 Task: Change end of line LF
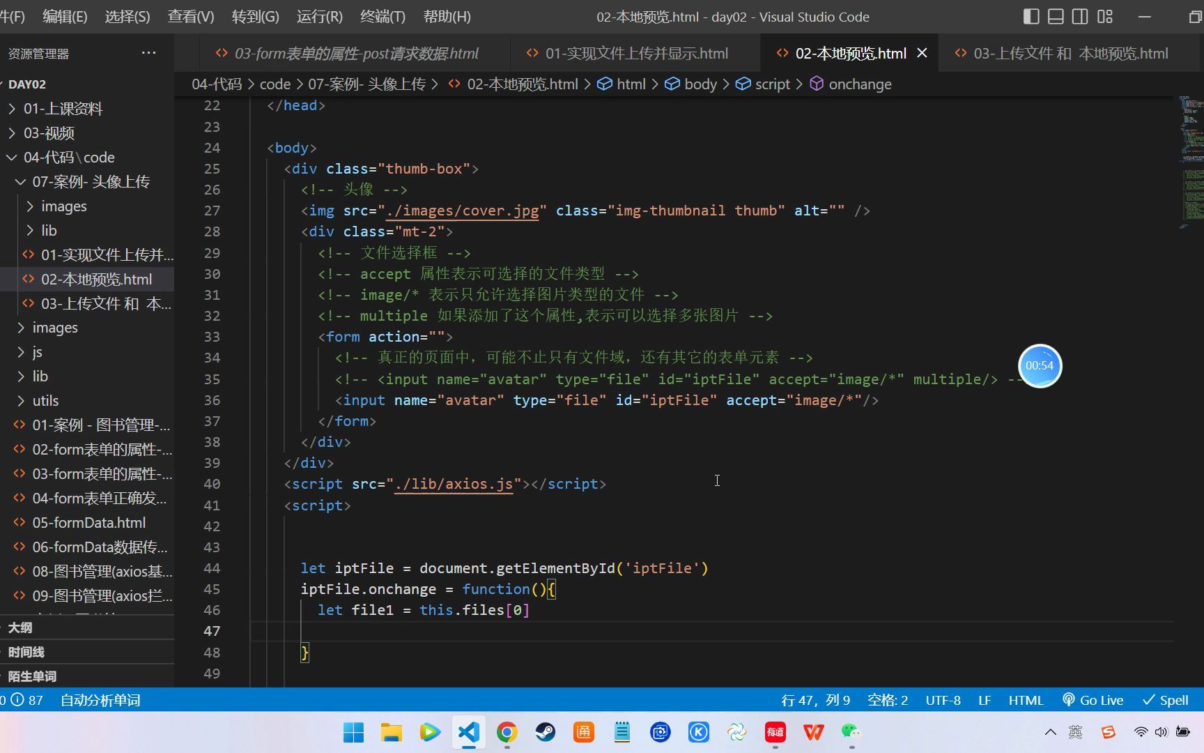[x=985, y=700]
